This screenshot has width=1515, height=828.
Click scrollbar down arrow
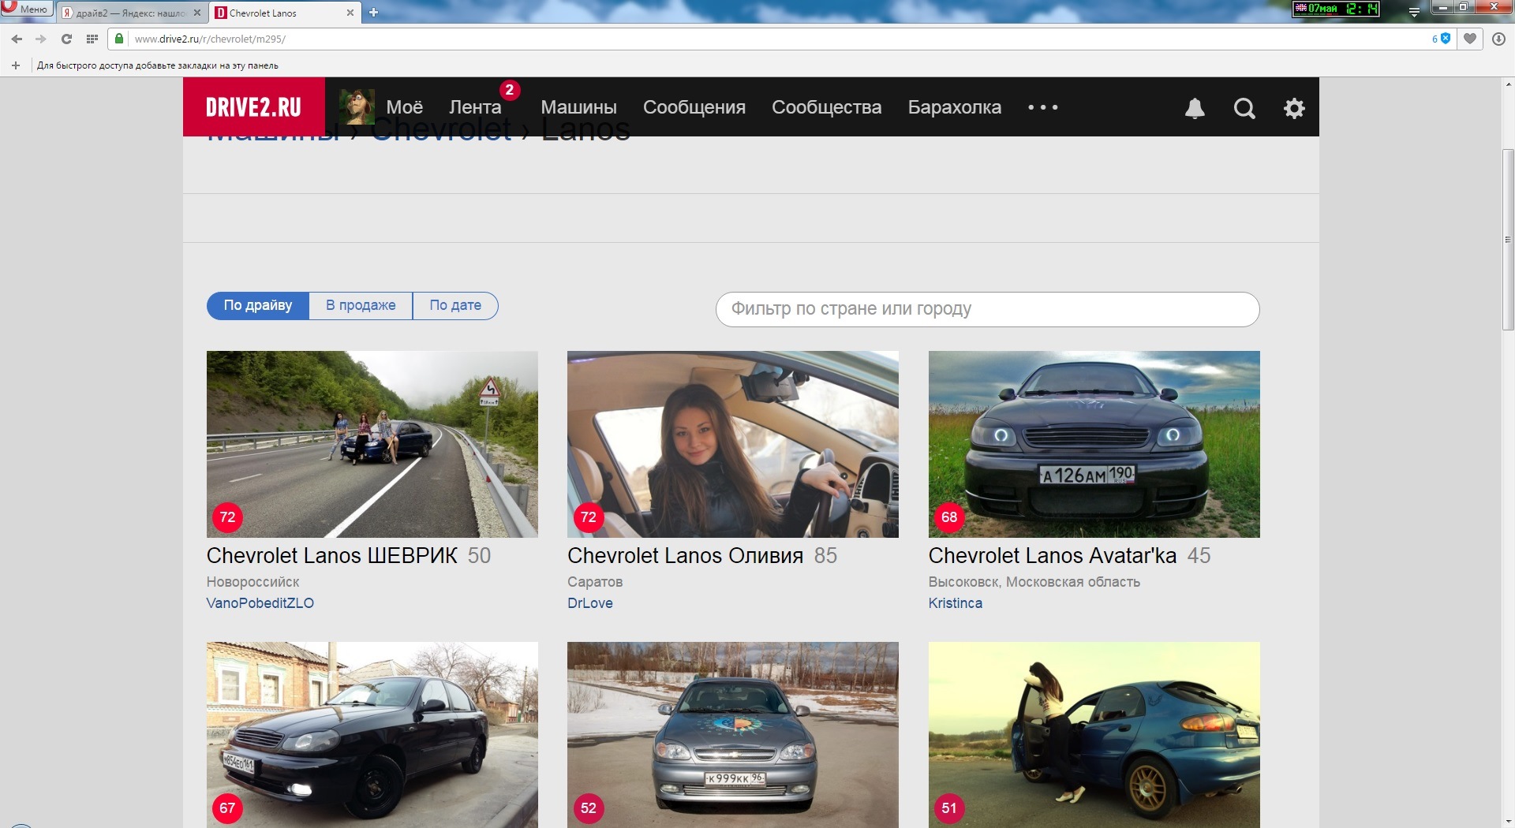point(1508,821)
